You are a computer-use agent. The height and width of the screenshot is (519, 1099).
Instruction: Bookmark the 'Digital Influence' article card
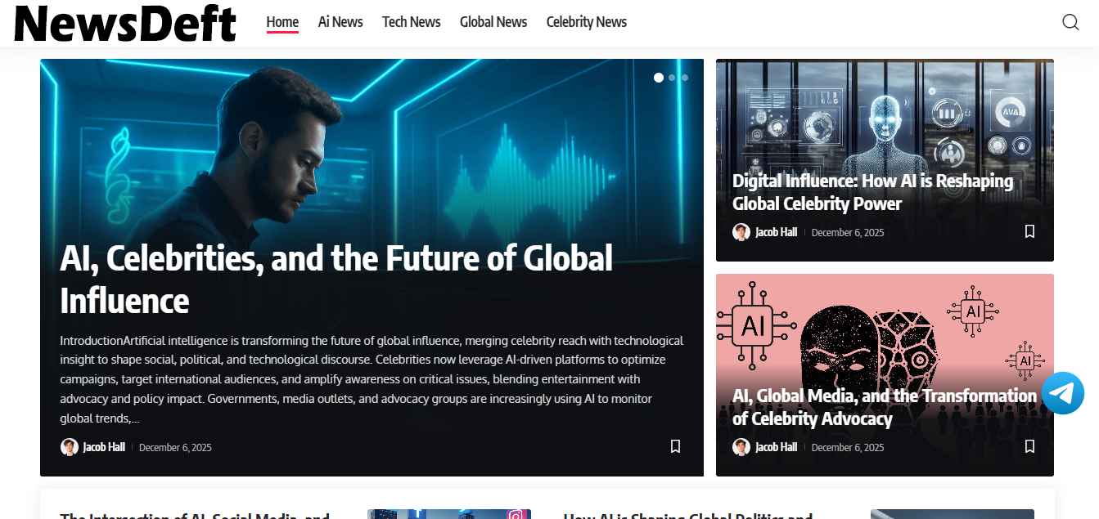pos(1029,231)
